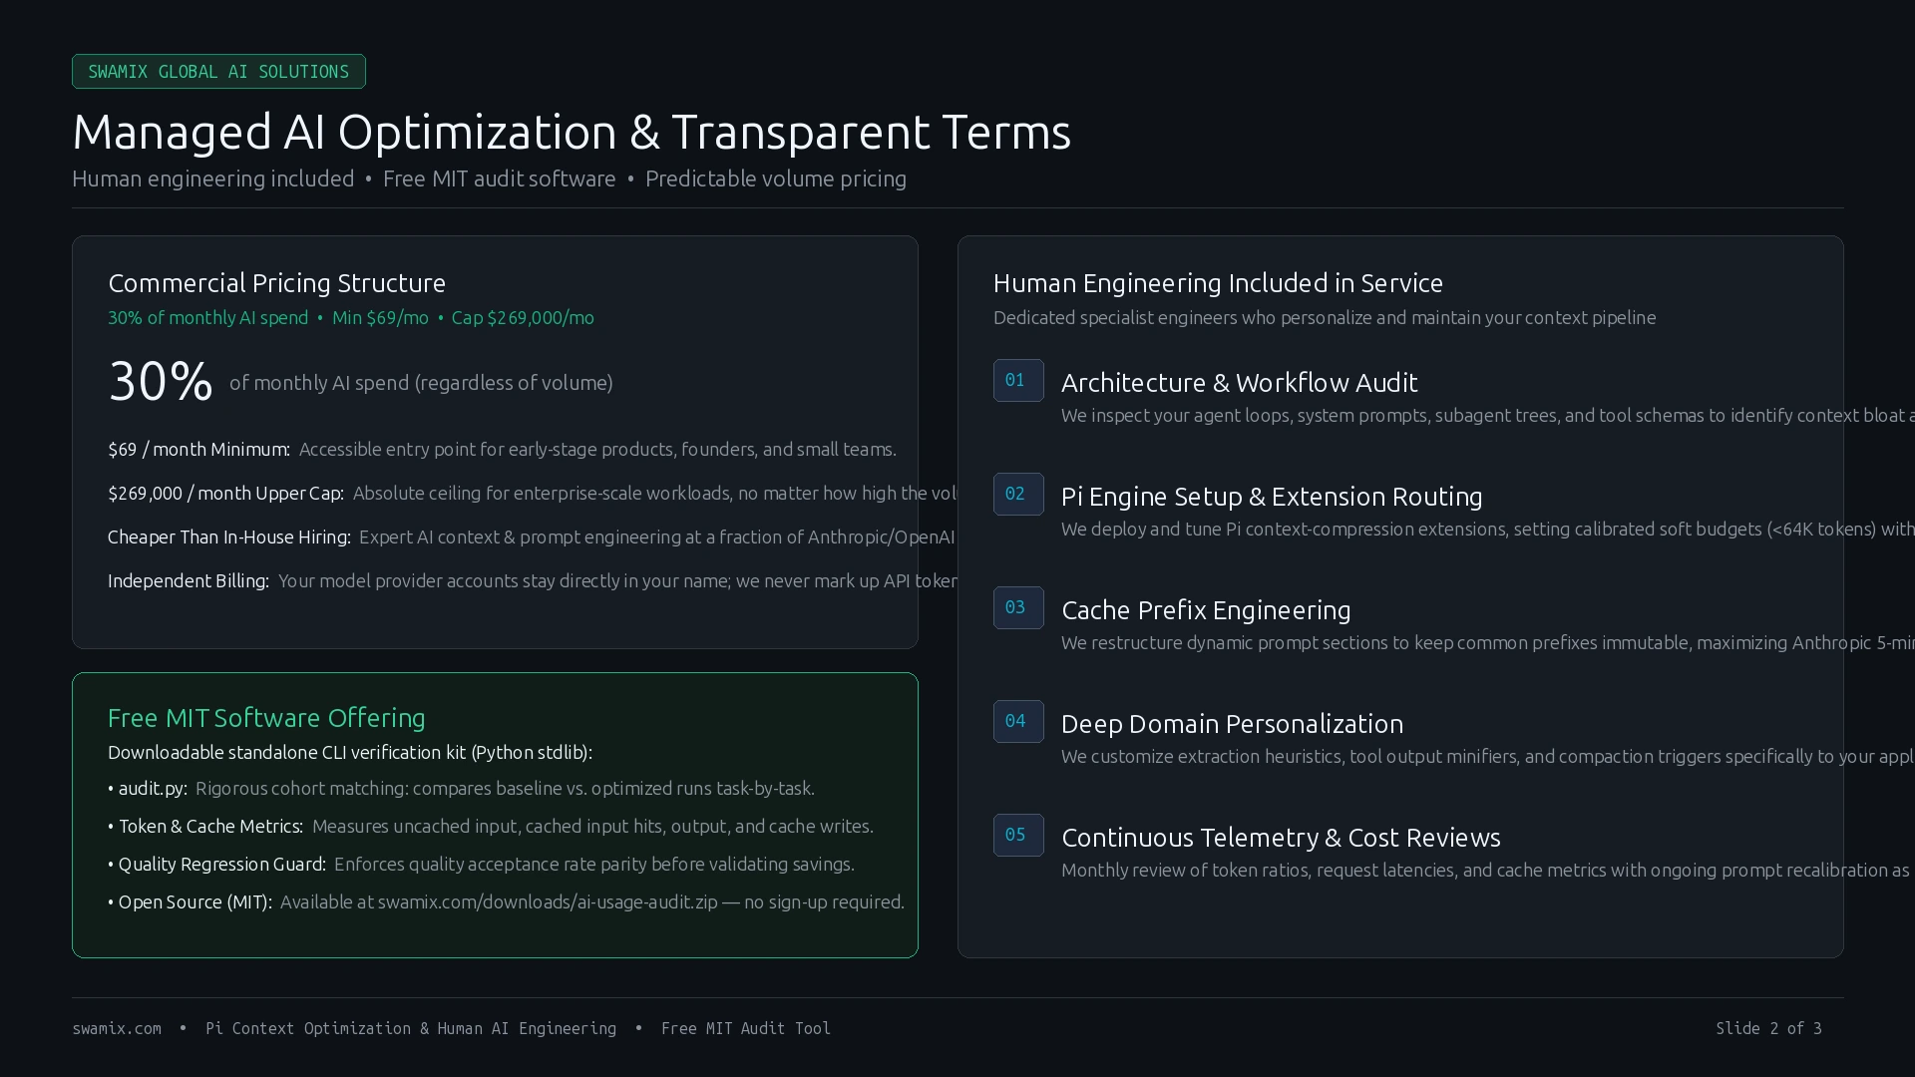Click the 03 step number badge

pos(1018,607)
